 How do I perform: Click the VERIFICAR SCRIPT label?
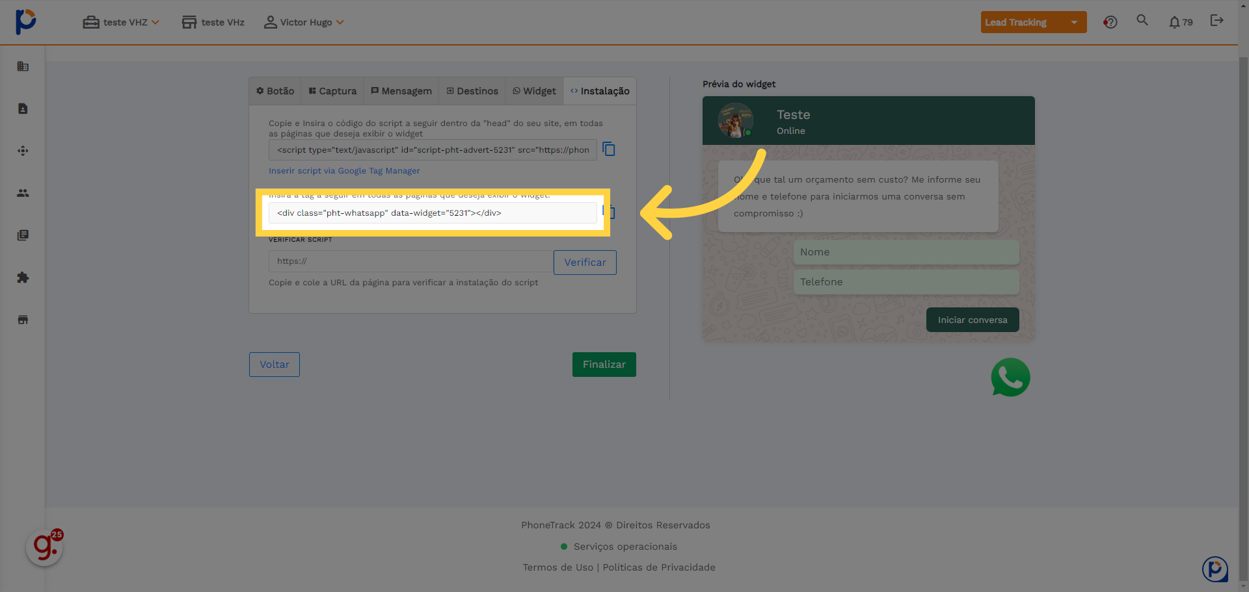point(301,240)
